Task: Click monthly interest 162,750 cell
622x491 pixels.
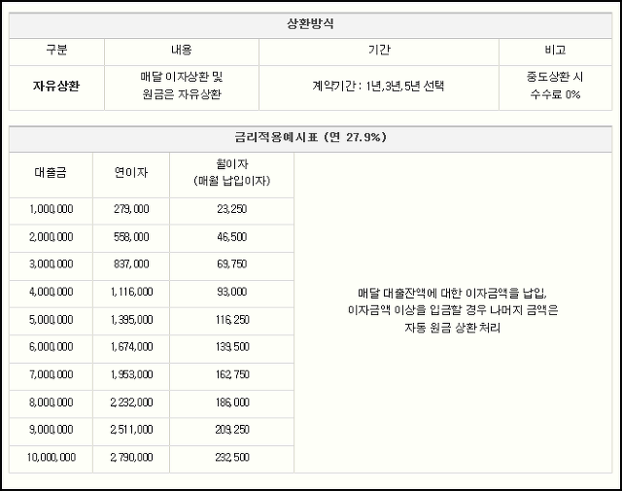Action: pyautogui.click(x=231, y=376)
